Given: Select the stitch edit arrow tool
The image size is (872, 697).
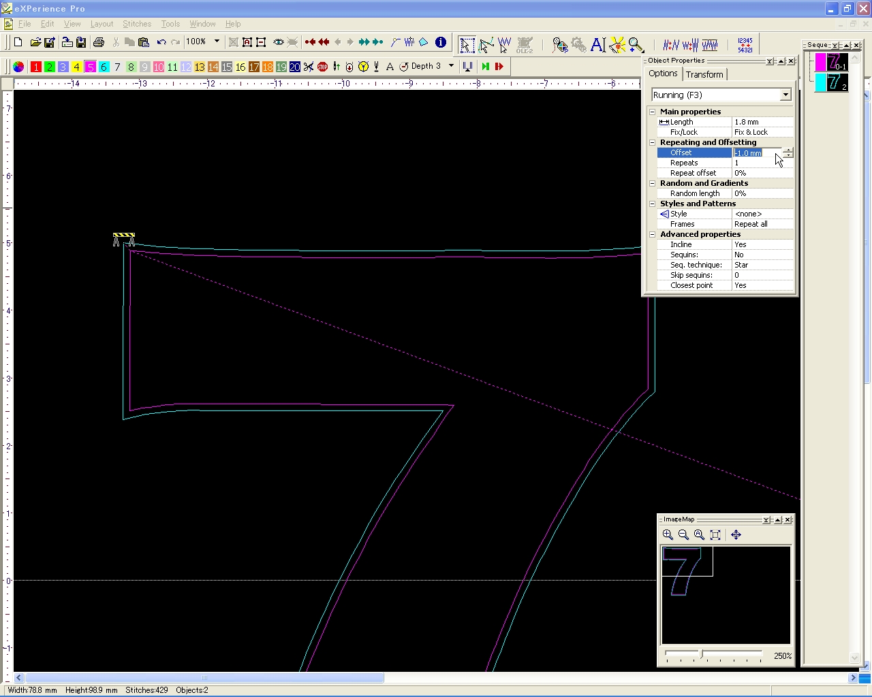Looking at the screenshot, I should 505,45.
